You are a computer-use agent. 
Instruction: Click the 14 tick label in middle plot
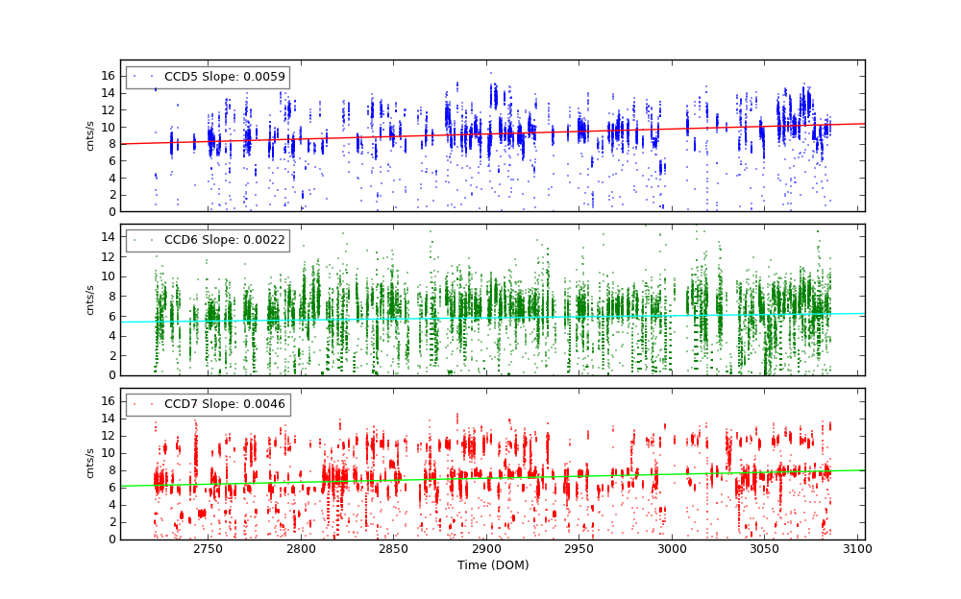pyautogui.click(x=108, y=236)
